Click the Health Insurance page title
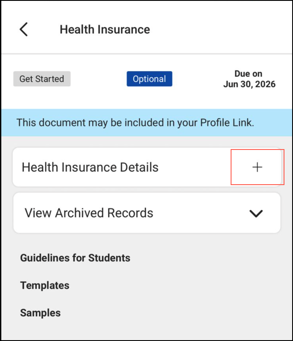This screenshot has height=341, width=293. [105, 30]
